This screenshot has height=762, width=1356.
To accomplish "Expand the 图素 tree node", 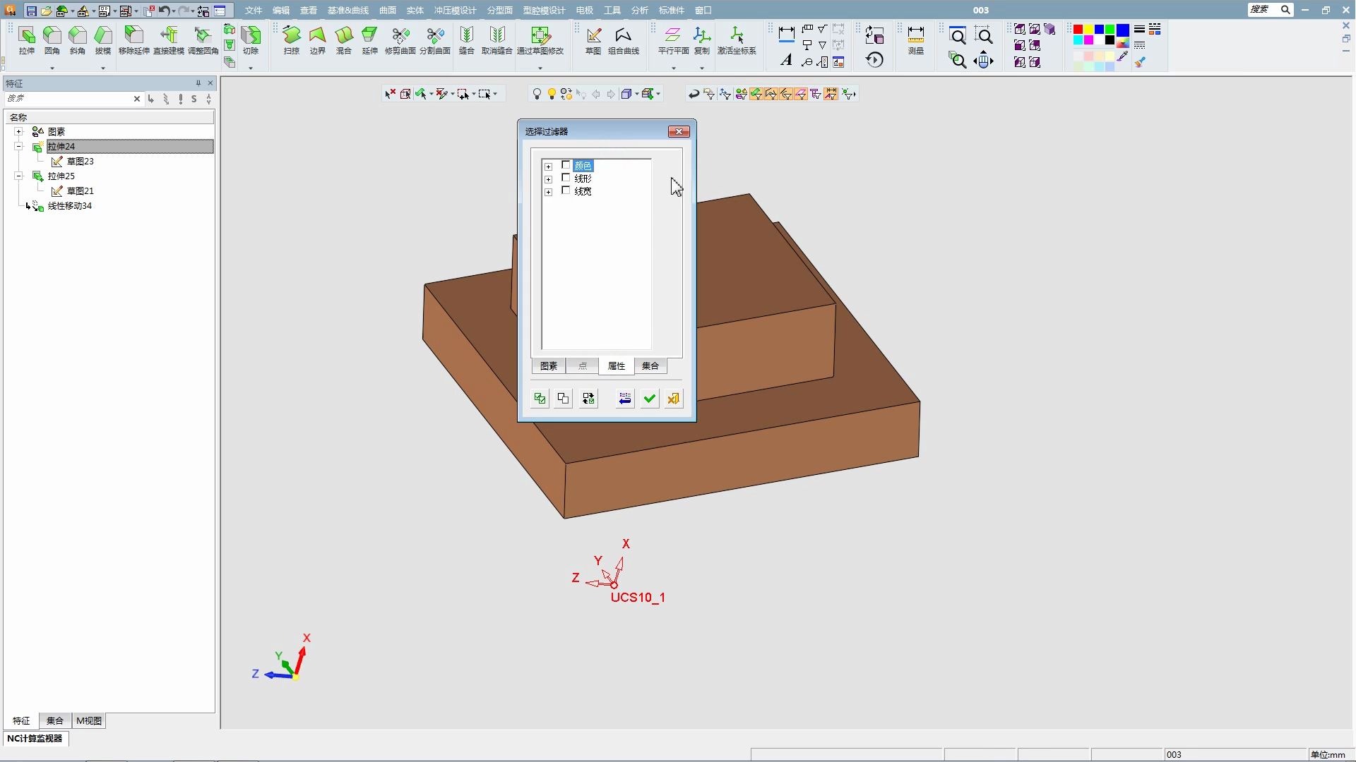I will pyautogui.click(x=19, y=131).
